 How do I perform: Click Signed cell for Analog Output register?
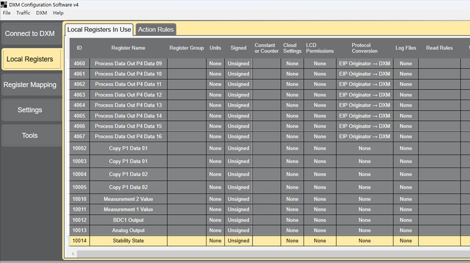tap(238, 230)
